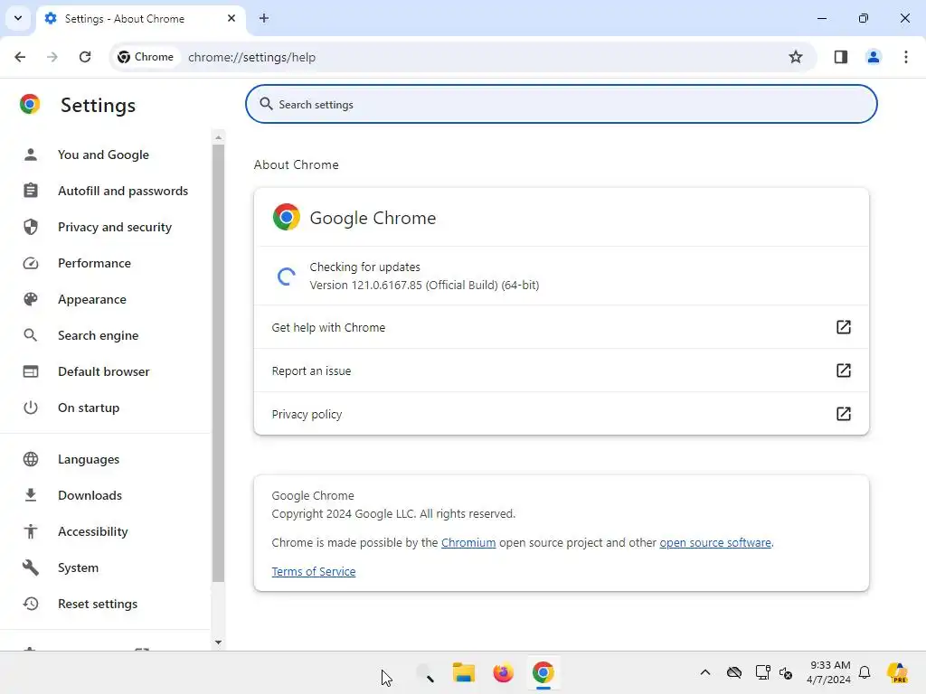Click the sidebar scrollbar up arrow
Image resolution: width=926 pixels, height=694 pixels.
[x=219, y=137]
